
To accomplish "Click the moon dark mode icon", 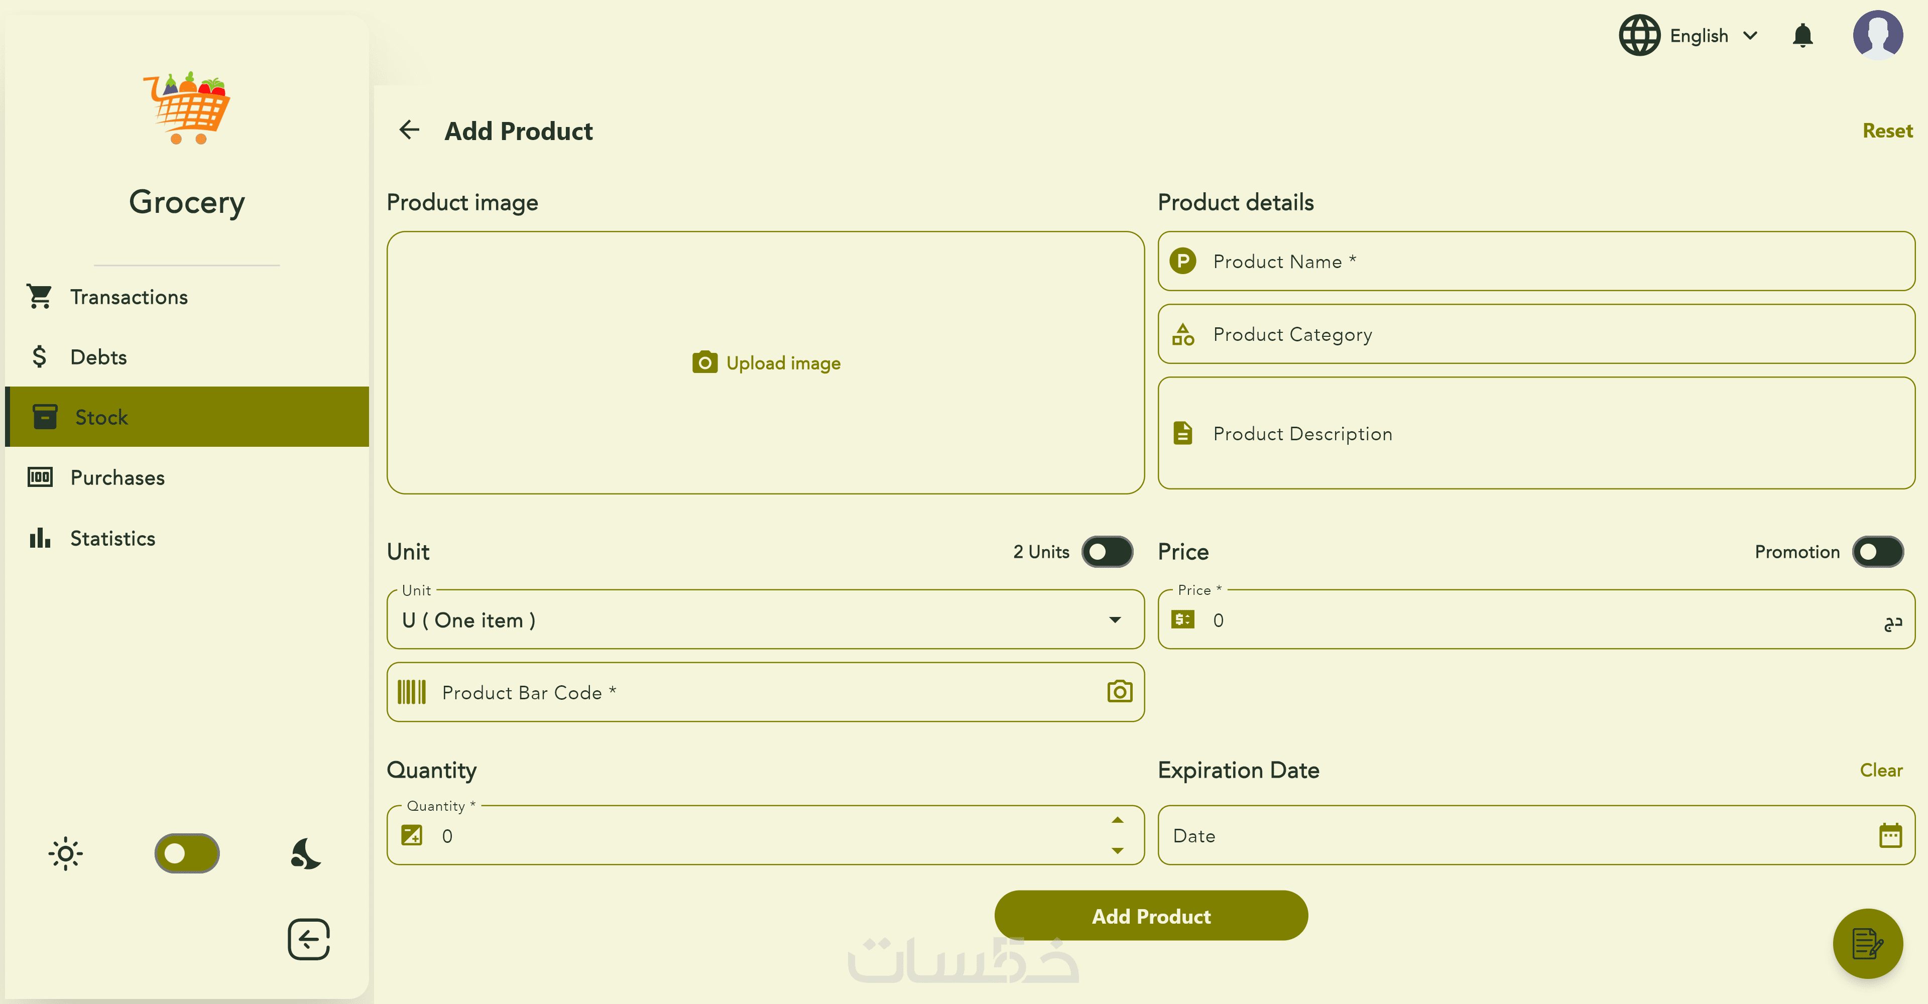I will [x=305, y=853].
